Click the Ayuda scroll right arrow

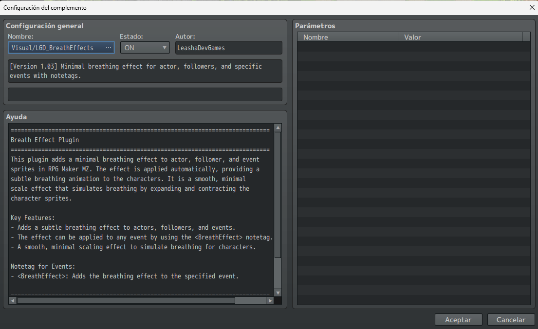[270, 300]
